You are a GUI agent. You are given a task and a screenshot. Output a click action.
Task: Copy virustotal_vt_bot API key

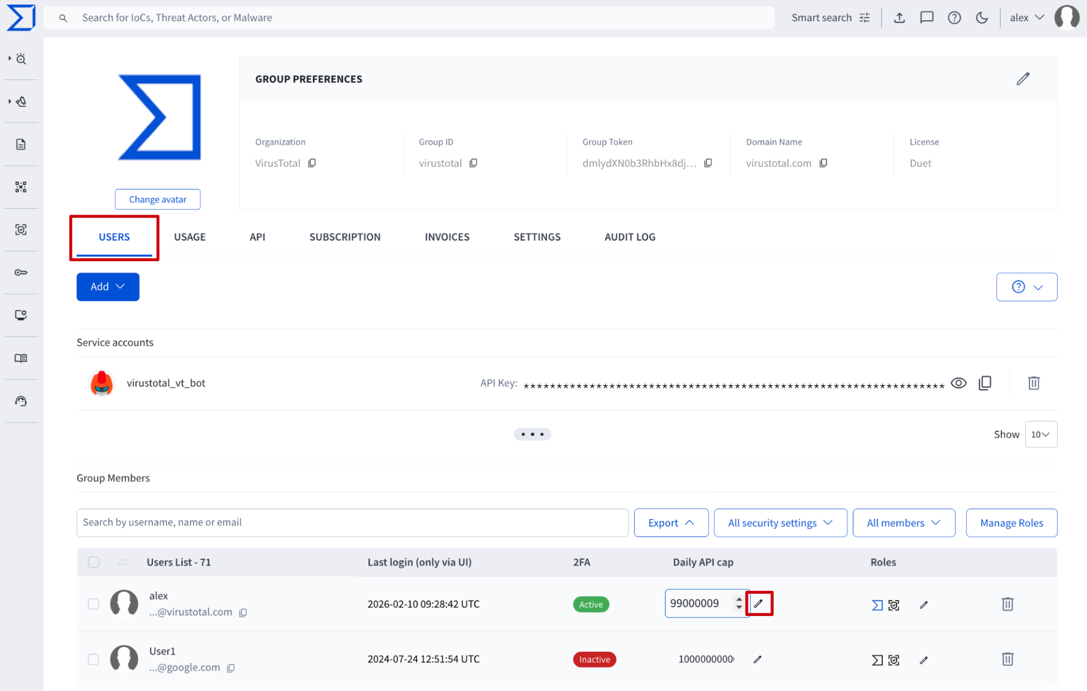985,382
